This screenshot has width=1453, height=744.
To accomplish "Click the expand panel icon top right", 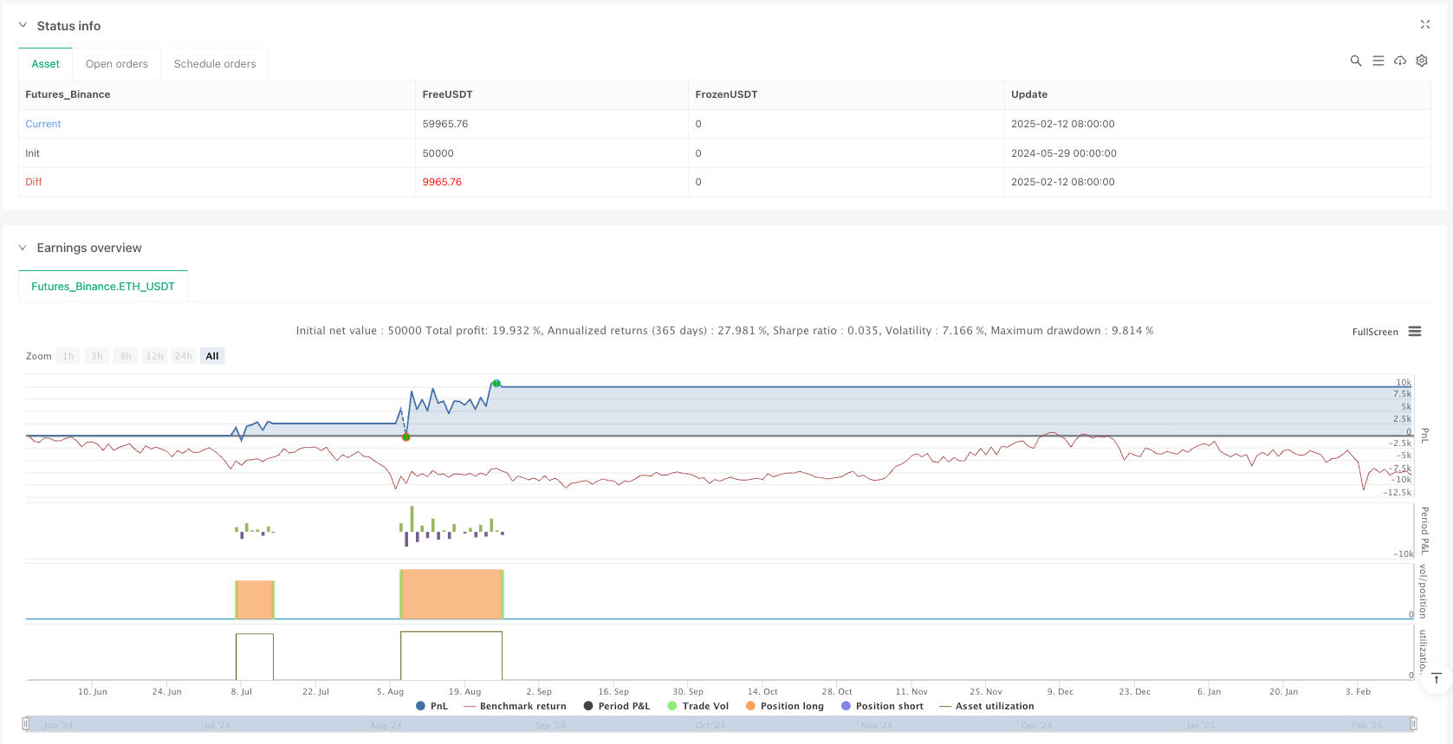I will click(1424, 25).
